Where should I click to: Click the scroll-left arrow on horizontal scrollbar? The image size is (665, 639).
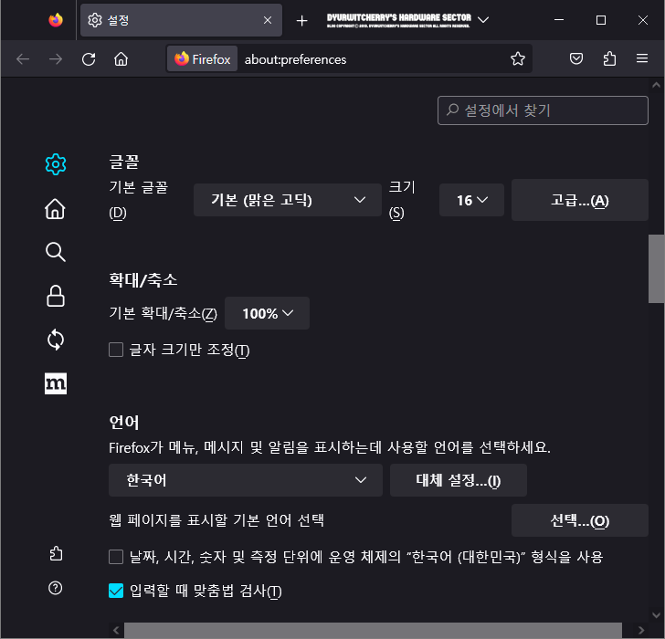[x=116, y=630]
